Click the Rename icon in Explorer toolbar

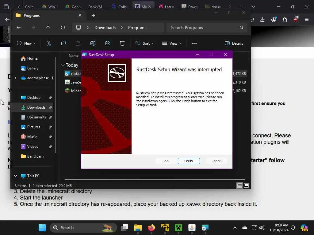pyautogui.click(x=93, y=43)
